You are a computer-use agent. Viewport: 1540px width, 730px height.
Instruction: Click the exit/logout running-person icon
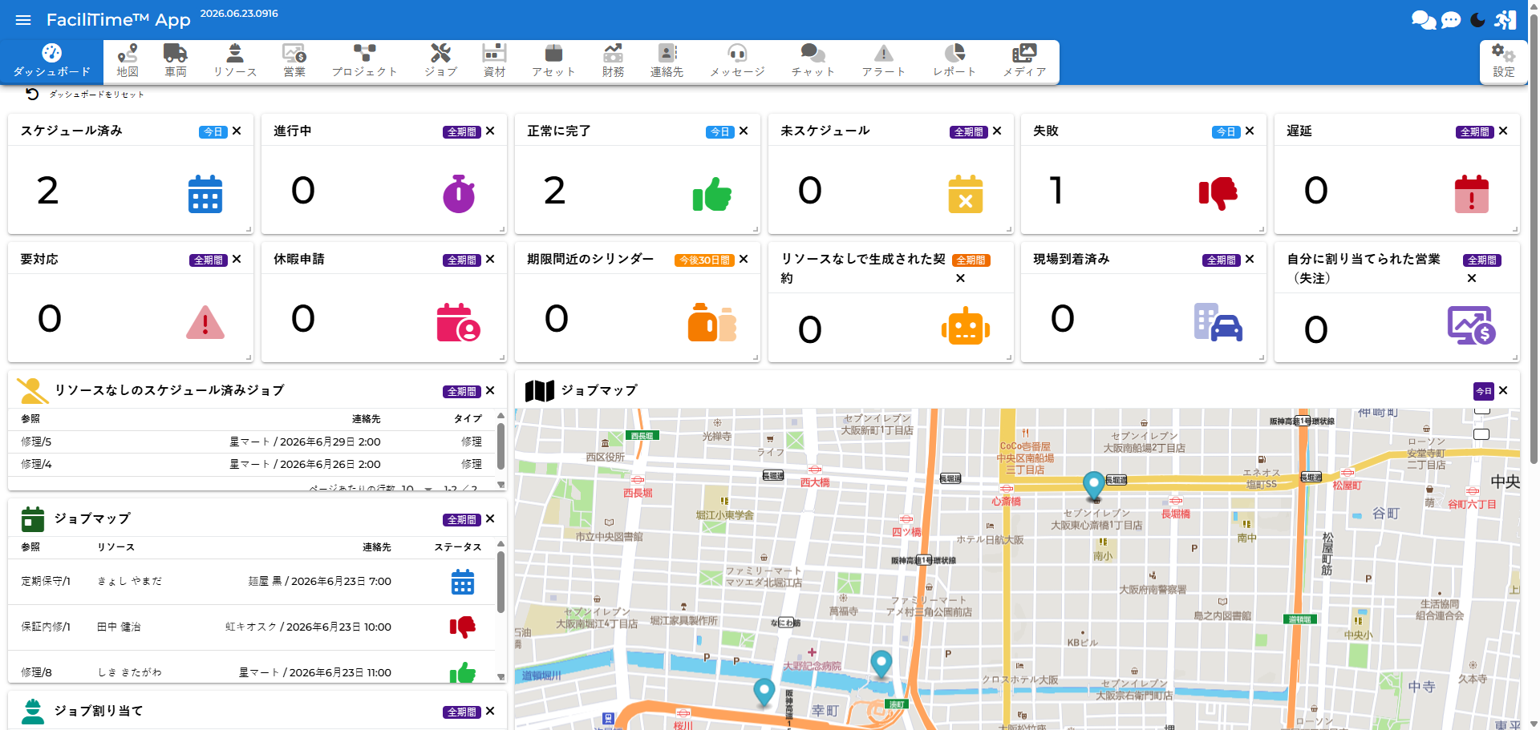point(1506,20)
